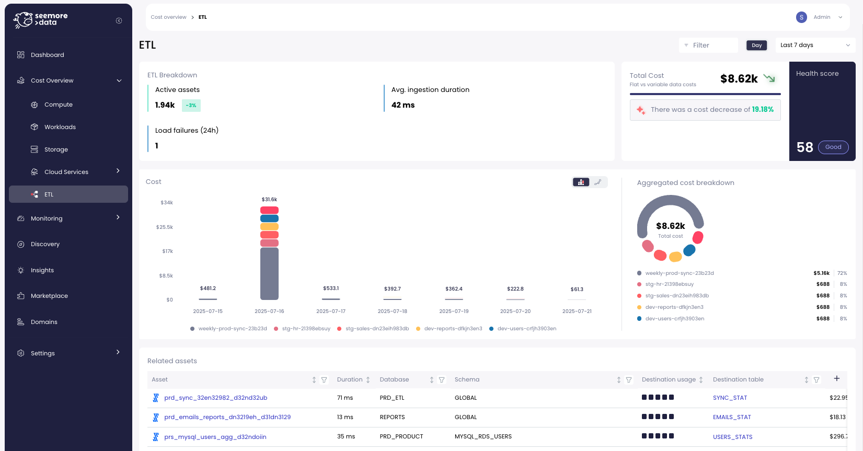Switch cost chart to bar view
The image size is (863, 451).
point(581,182)
